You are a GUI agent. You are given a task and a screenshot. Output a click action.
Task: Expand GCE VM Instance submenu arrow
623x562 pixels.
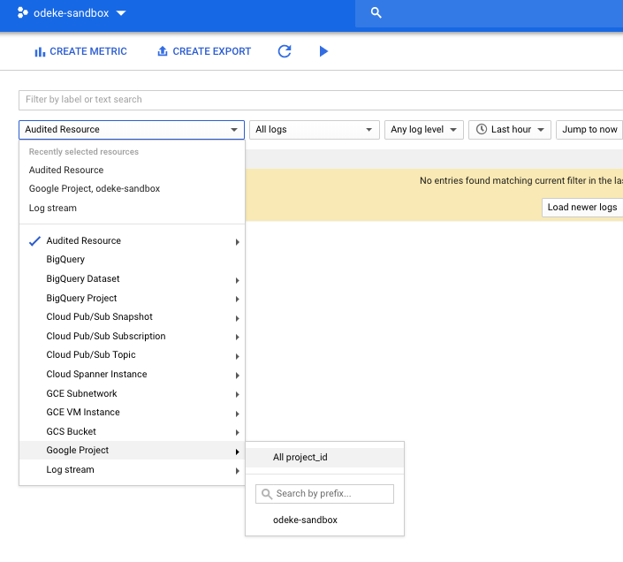point(237,414)
